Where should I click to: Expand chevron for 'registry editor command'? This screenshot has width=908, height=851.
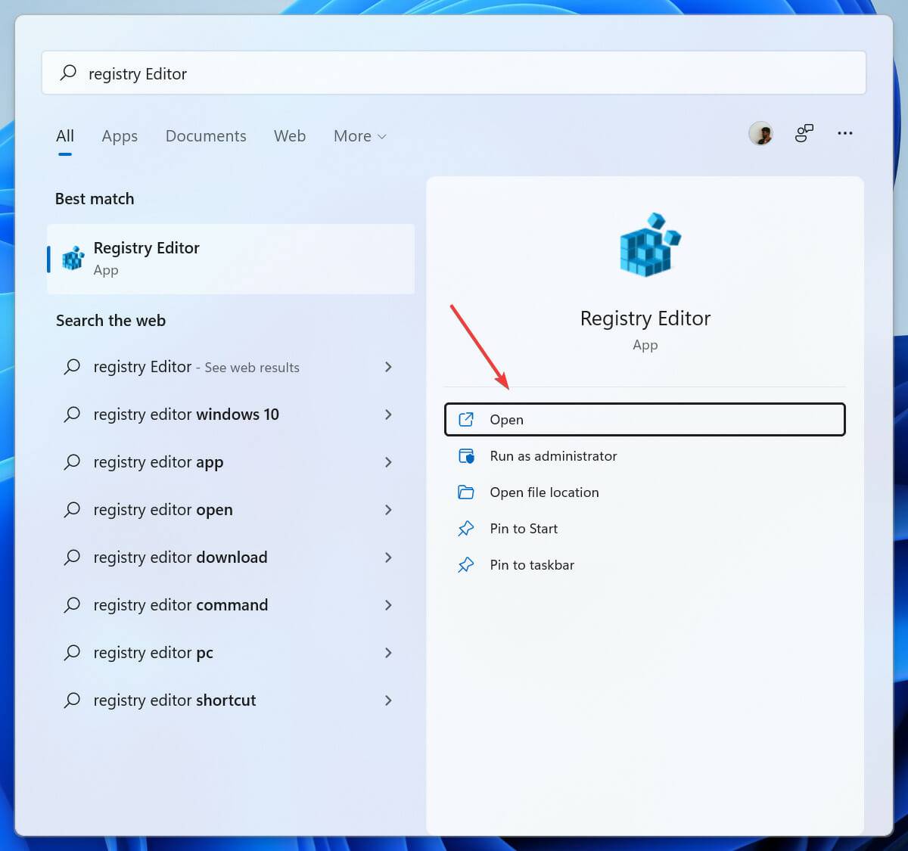click(x=388, y=605)
